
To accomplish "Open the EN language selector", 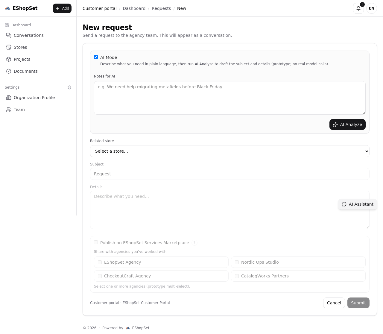I will coord(371,8).
